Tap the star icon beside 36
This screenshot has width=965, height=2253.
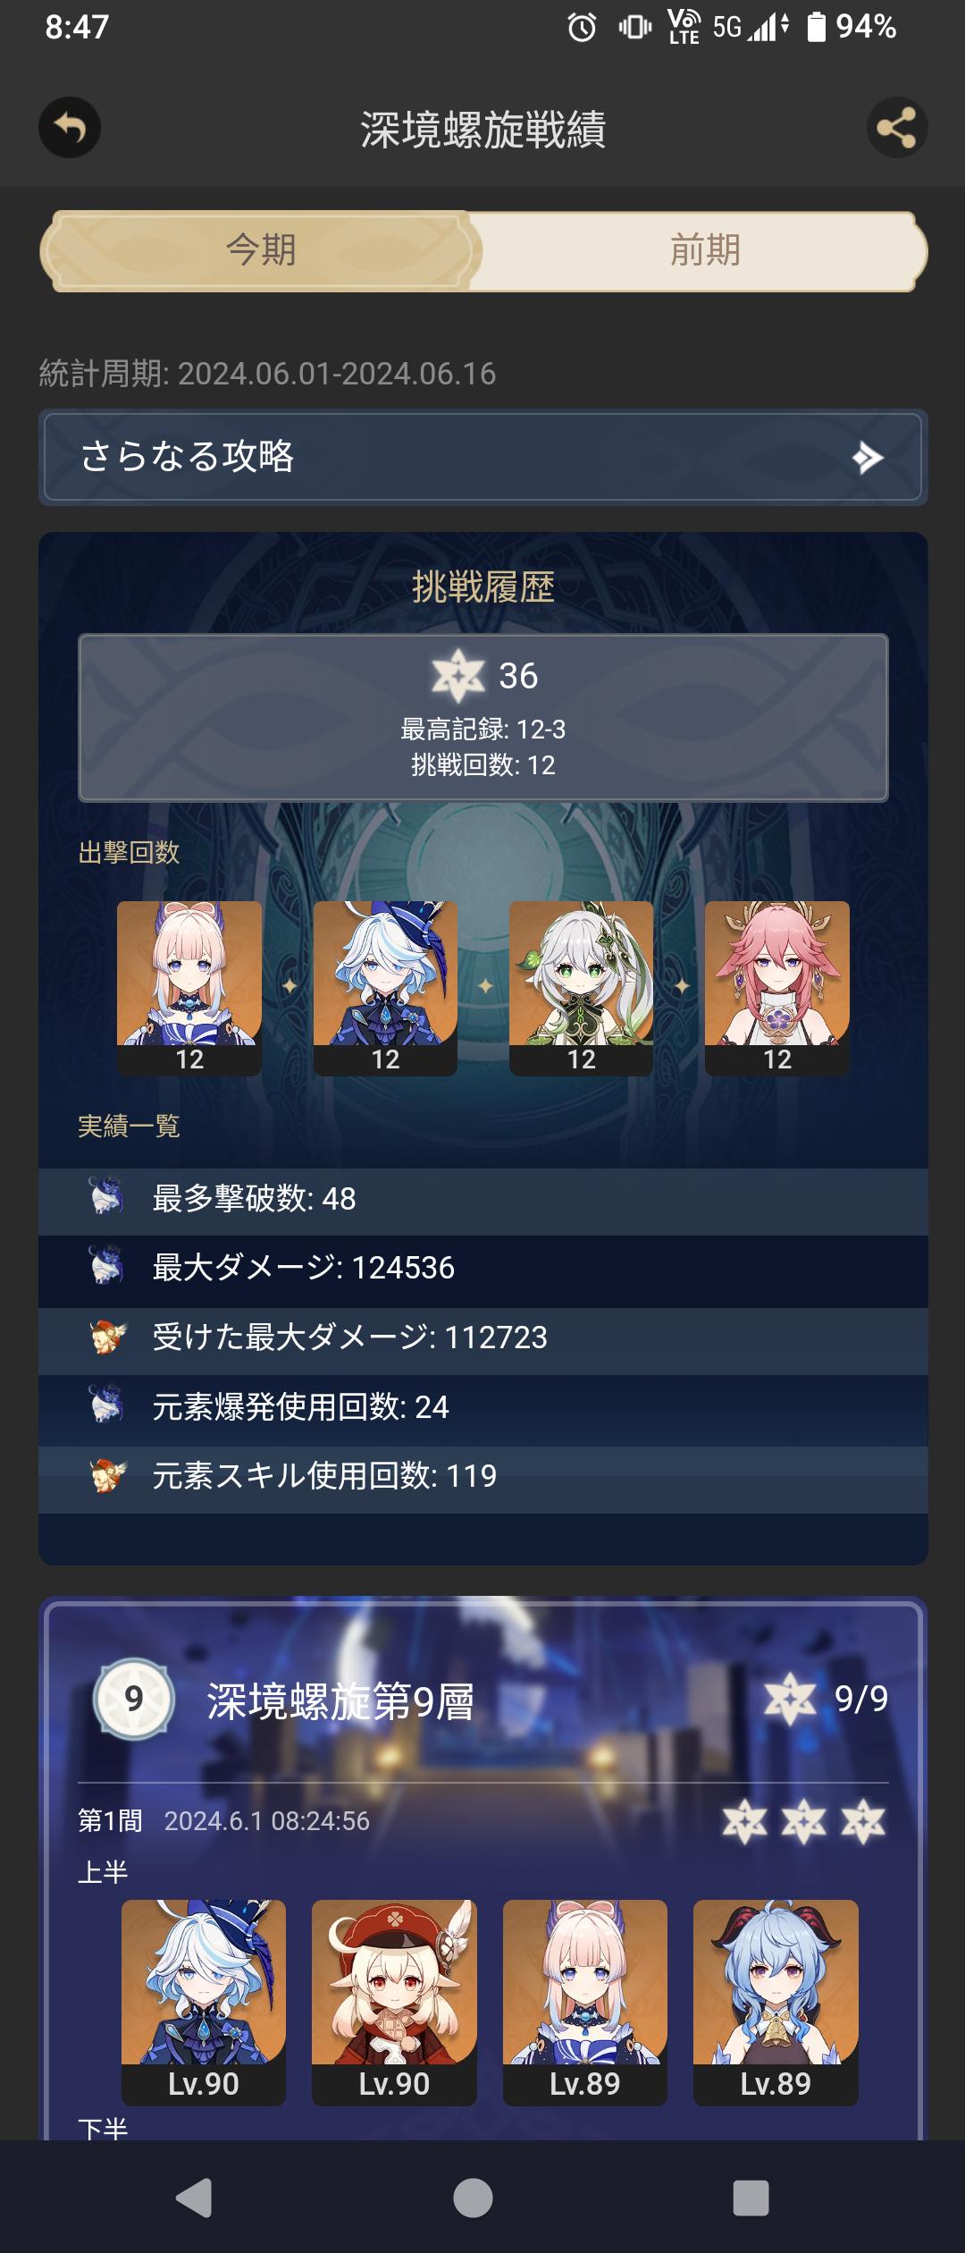(x=457, y=676)
